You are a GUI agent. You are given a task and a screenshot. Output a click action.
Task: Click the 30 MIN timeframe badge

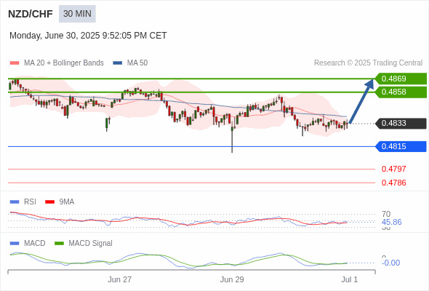(77, 14)
